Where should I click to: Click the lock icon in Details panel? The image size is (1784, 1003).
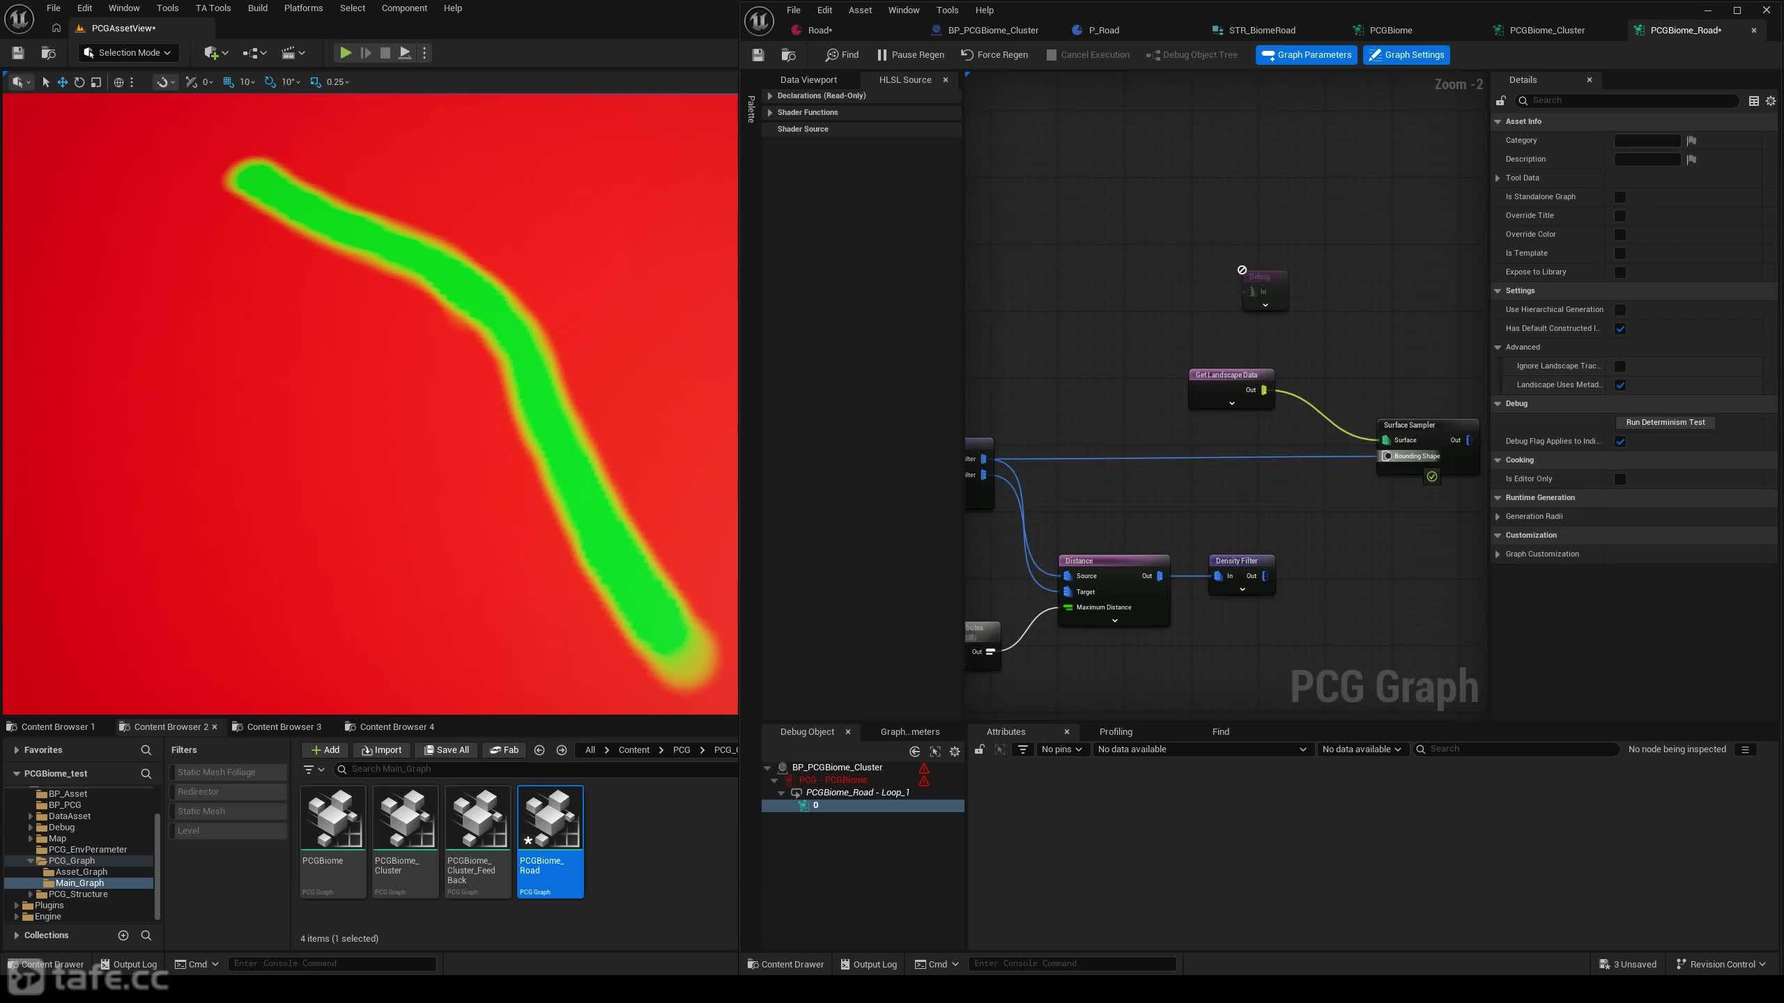(1500, 101)
